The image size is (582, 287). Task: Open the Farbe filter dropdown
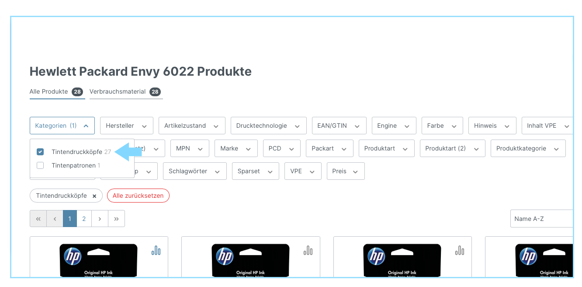(442, 126)
